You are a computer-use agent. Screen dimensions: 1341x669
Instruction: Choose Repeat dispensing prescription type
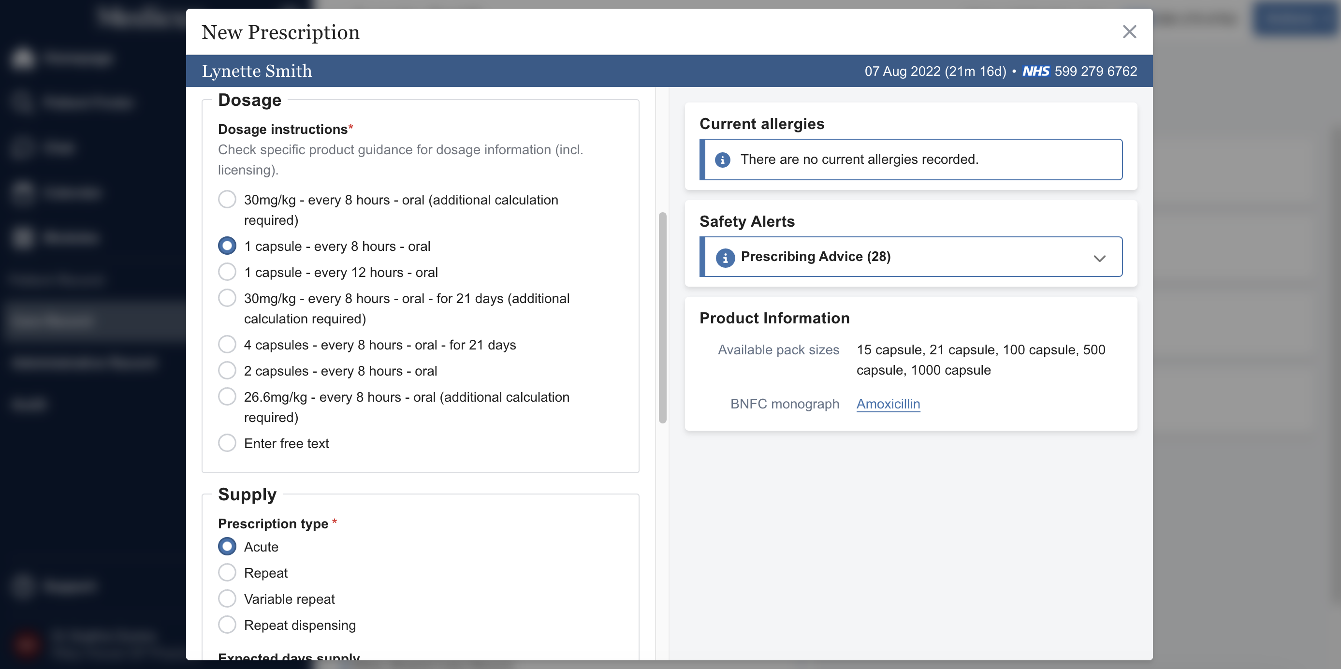[x=227, y=624]
